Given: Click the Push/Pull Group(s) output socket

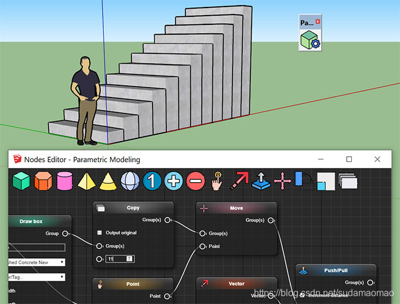Looking at the screenshot, I should point(370,283).
